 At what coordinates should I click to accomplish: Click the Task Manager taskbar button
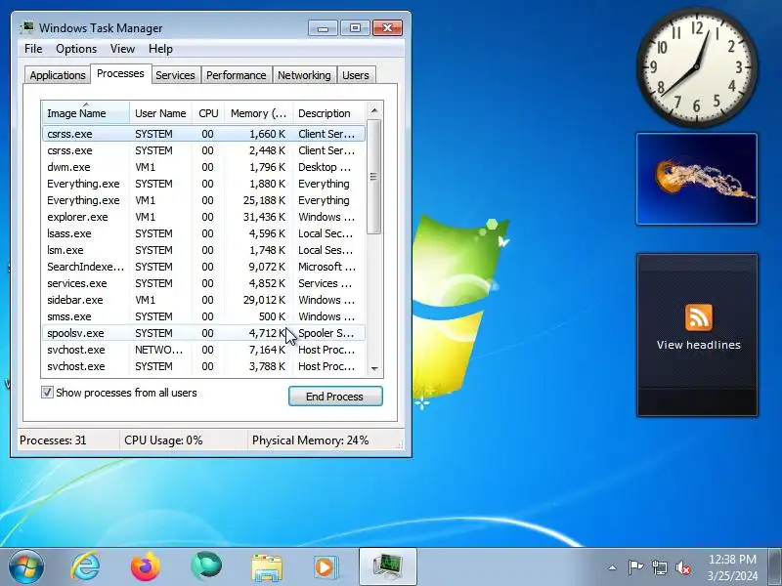coord(388,567)
